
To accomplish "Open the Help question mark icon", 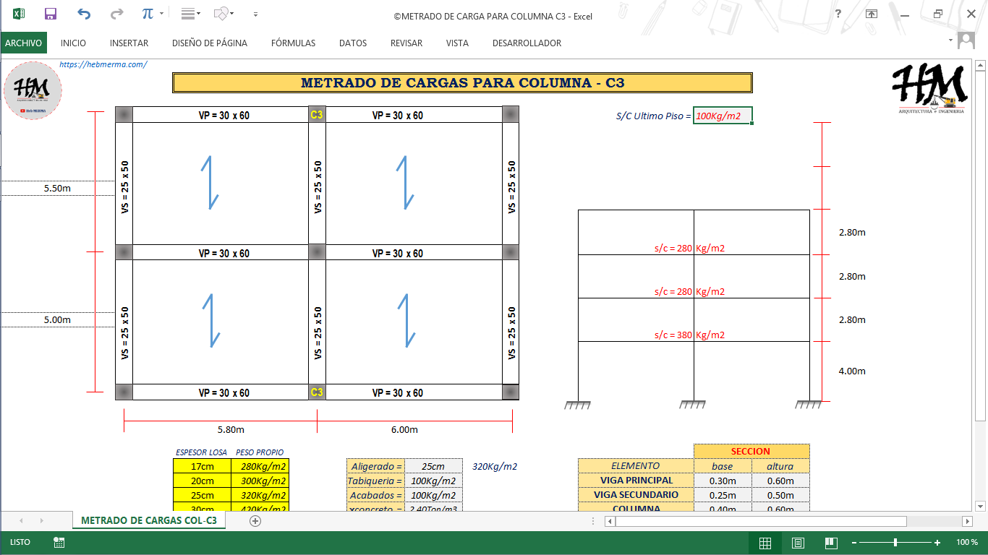I will [x=838, y=14].
